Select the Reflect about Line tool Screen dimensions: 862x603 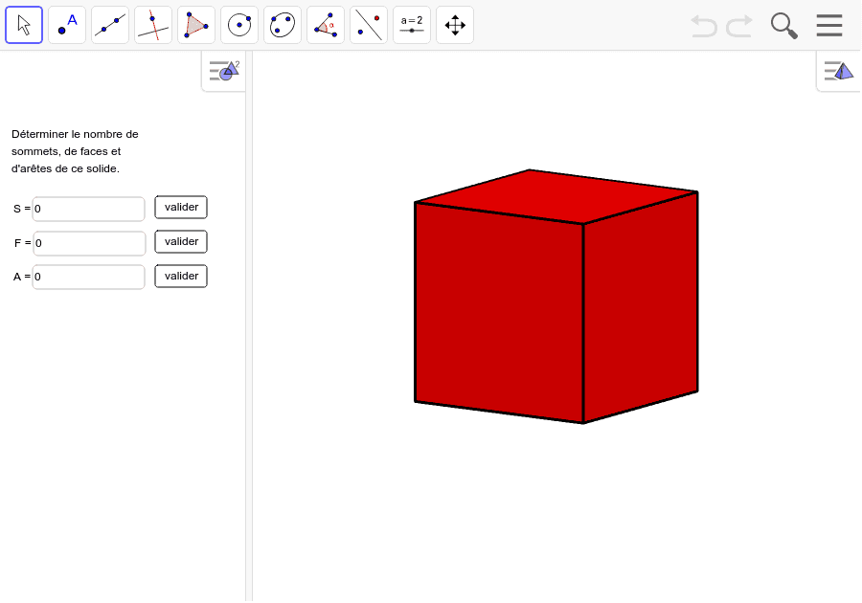[x=368, y=24]
